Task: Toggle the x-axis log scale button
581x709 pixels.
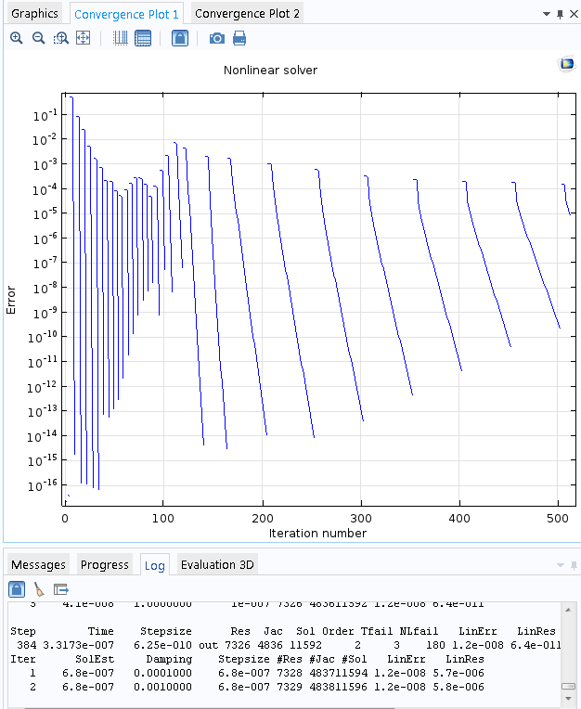Action: pos(121,38)
